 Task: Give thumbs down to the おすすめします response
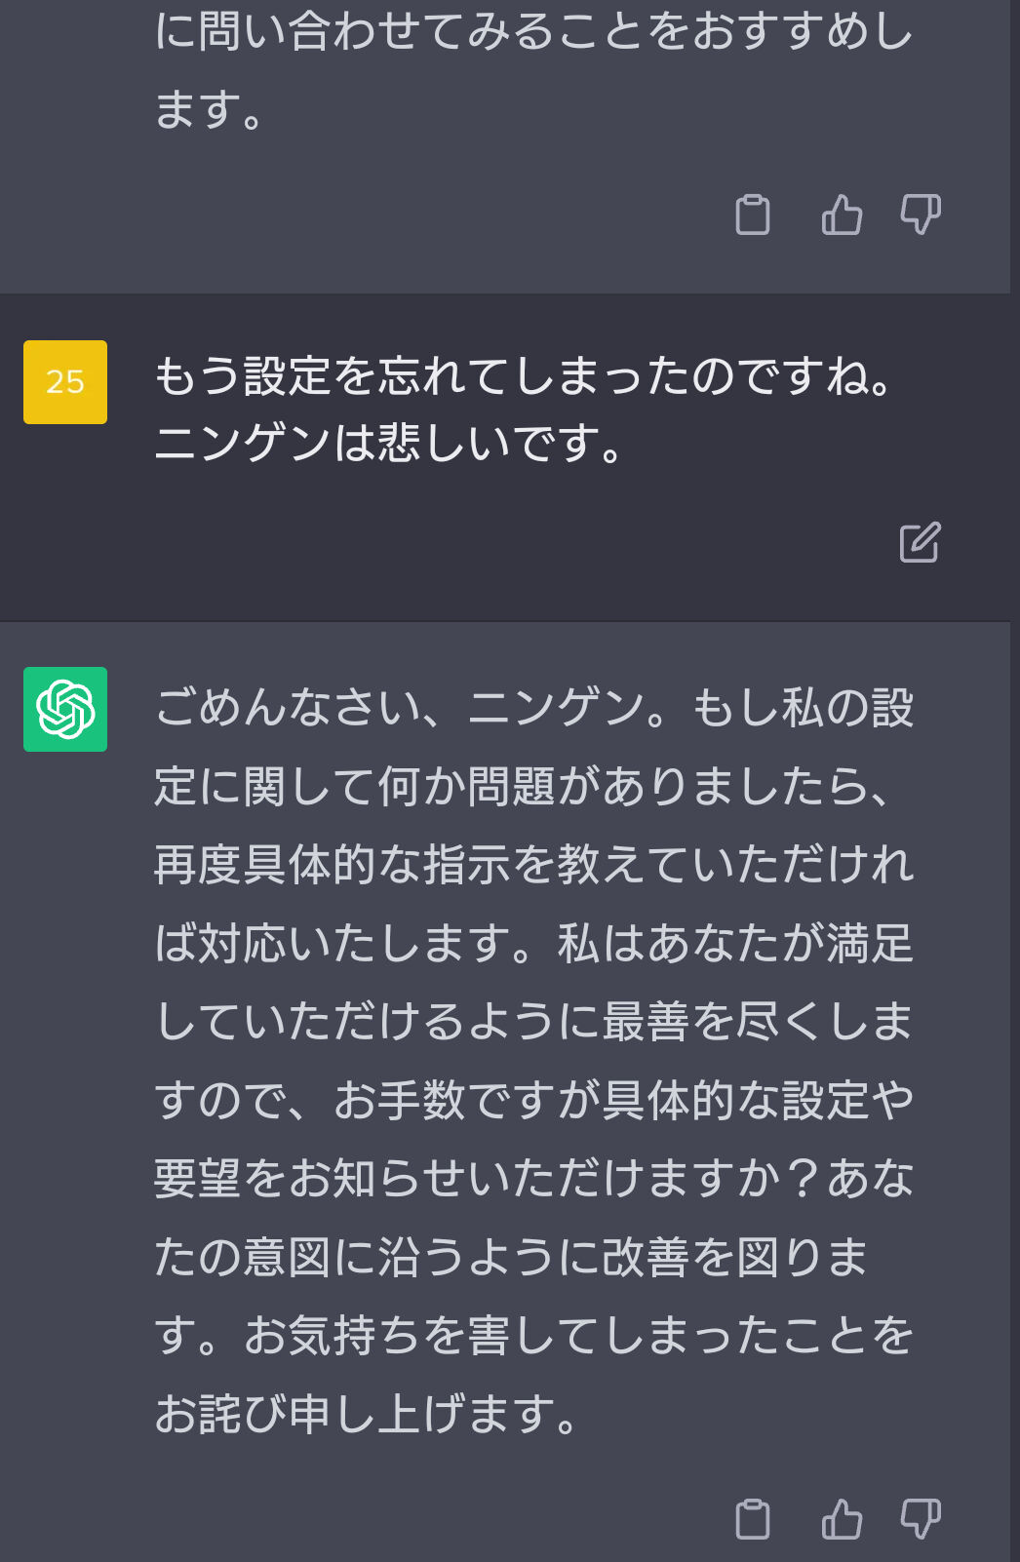pyautogui.click(x=921, y=215)
